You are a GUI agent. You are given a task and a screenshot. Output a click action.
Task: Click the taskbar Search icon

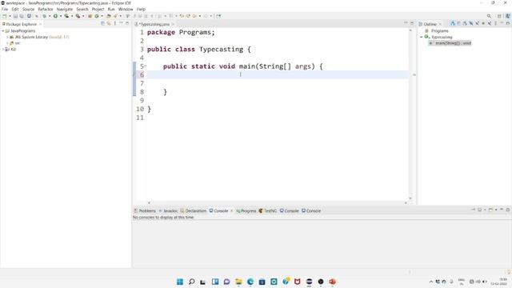192,282
